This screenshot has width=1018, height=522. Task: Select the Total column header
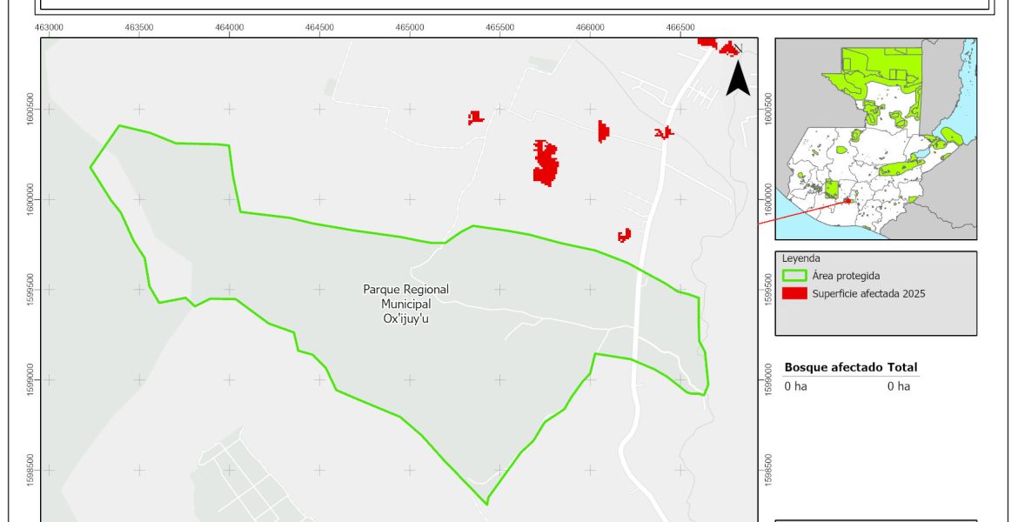tap(902, 368)
